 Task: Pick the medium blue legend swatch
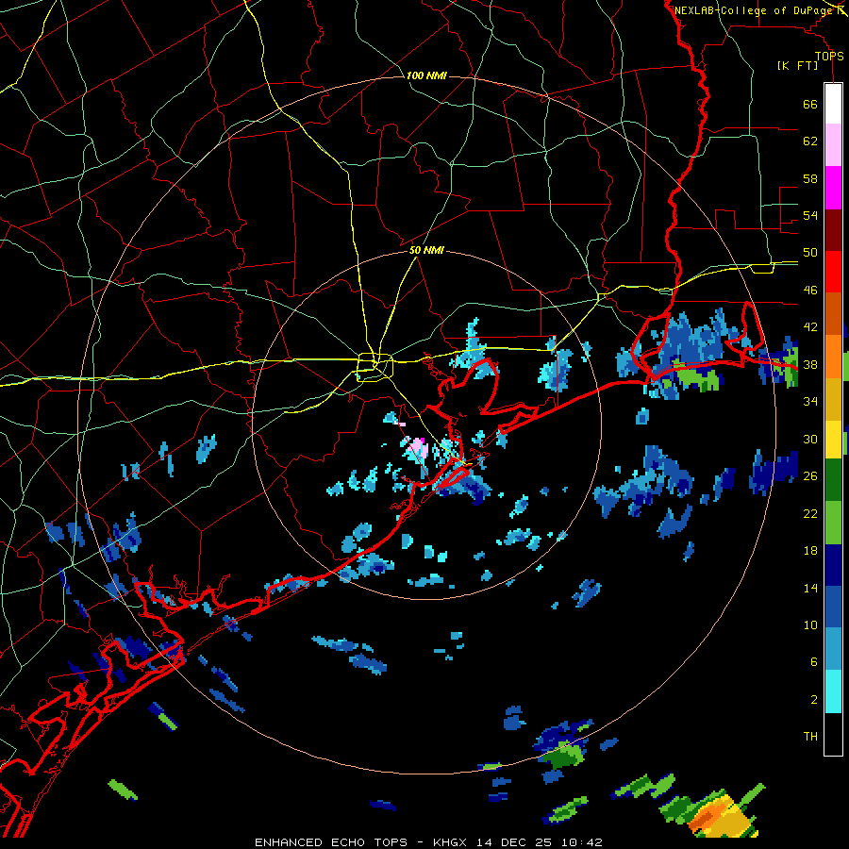click(833, 607)
